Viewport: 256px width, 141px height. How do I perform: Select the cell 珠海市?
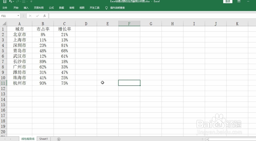click(x=19, y=78)
